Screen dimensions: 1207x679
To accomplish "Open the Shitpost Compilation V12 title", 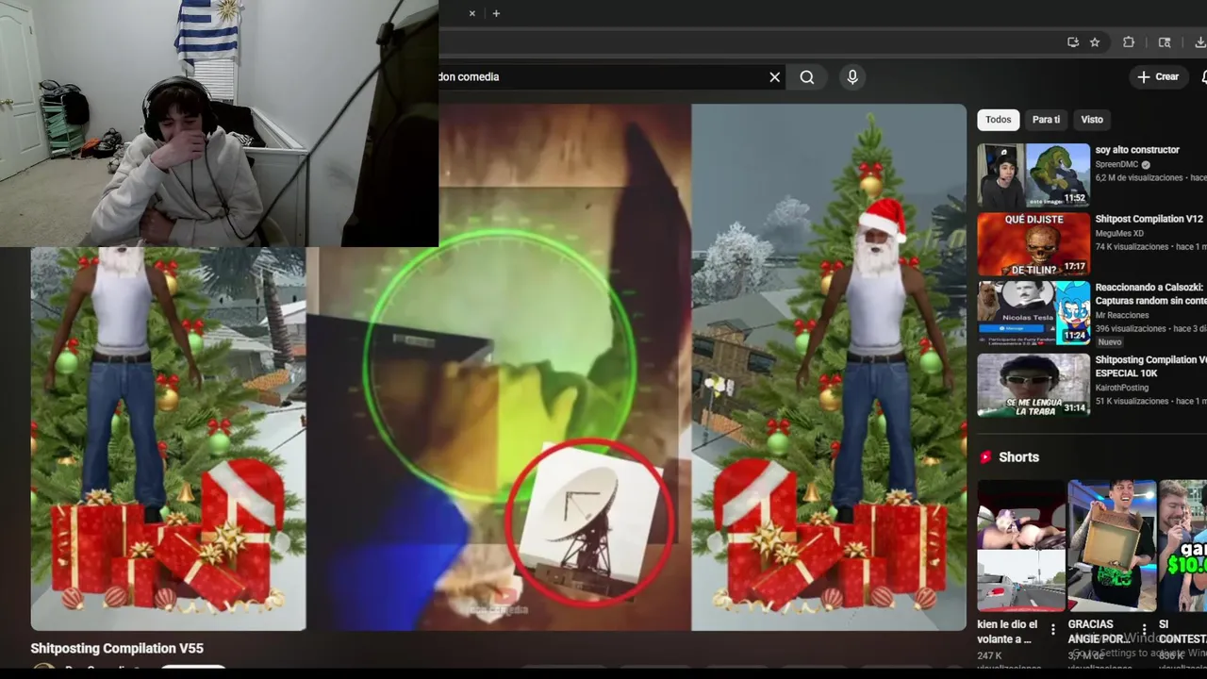I will point(1149,219).
